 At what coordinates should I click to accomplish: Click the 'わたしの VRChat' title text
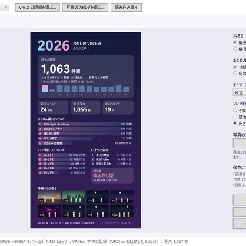[87, 44]
